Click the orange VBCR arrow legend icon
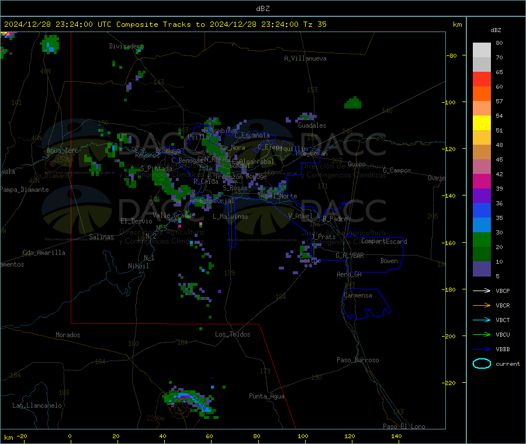Viewport: 526px width, 444px height. 482,305
